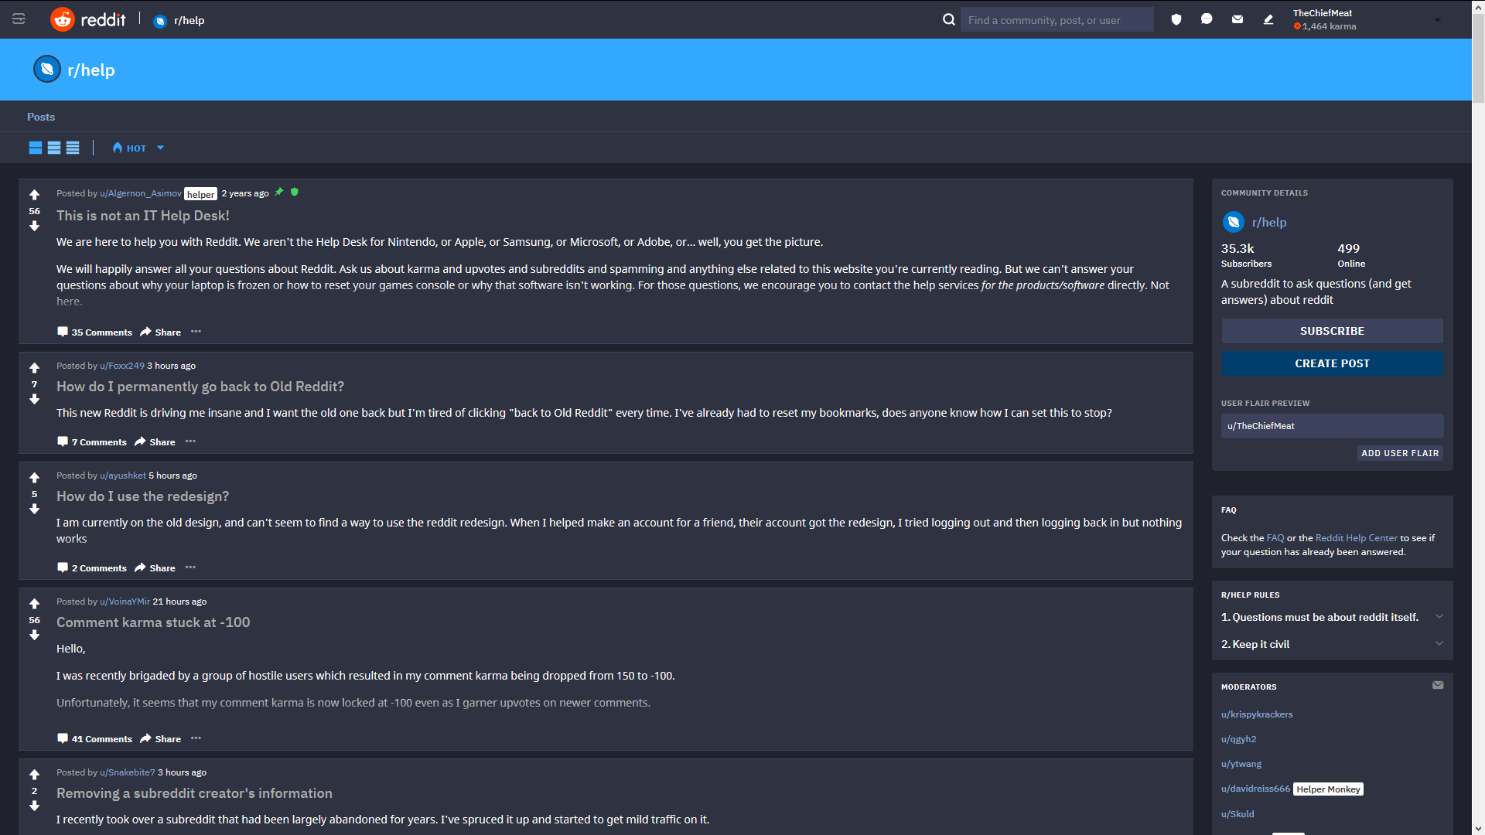Share the 'How do I use the redesign?' post
The width and height of the screenshot is (1485, 835).
pyautogui.click(x=155, y=568)
